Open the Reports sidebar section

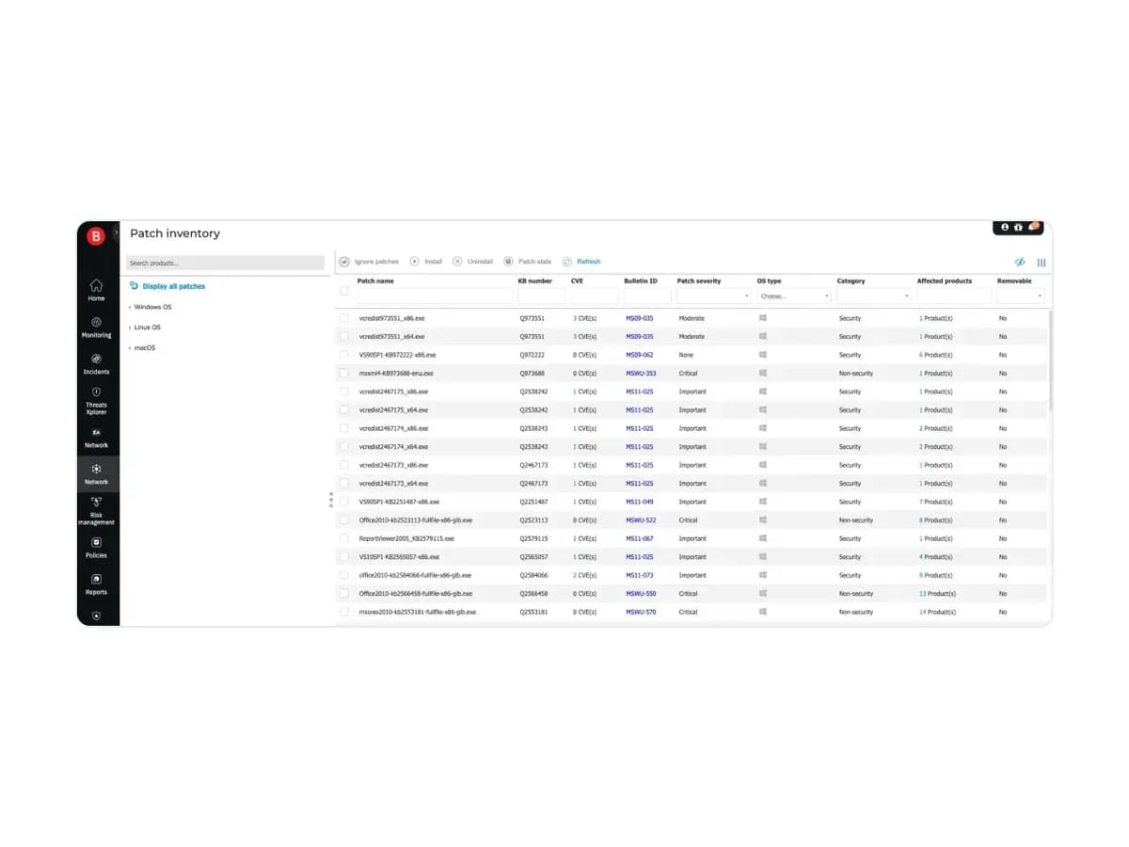tap(96, 584)
